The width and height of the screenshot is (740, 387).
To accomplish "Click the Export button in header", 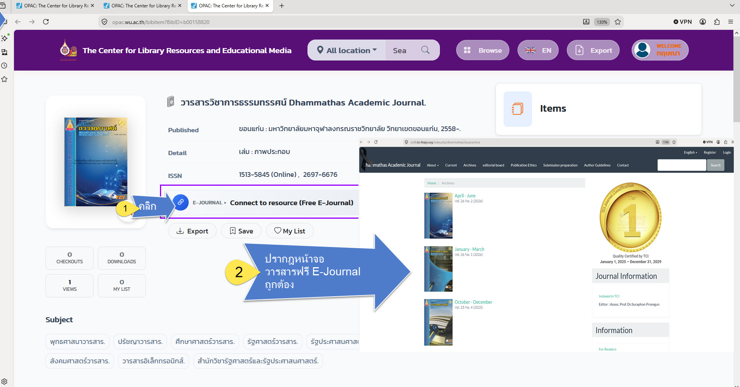I will (x=593, y=50).
